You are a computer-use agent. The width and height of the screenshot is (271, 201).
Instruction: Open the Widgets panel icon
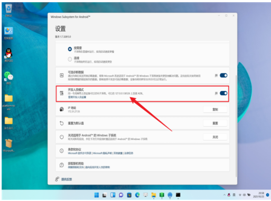113,195
